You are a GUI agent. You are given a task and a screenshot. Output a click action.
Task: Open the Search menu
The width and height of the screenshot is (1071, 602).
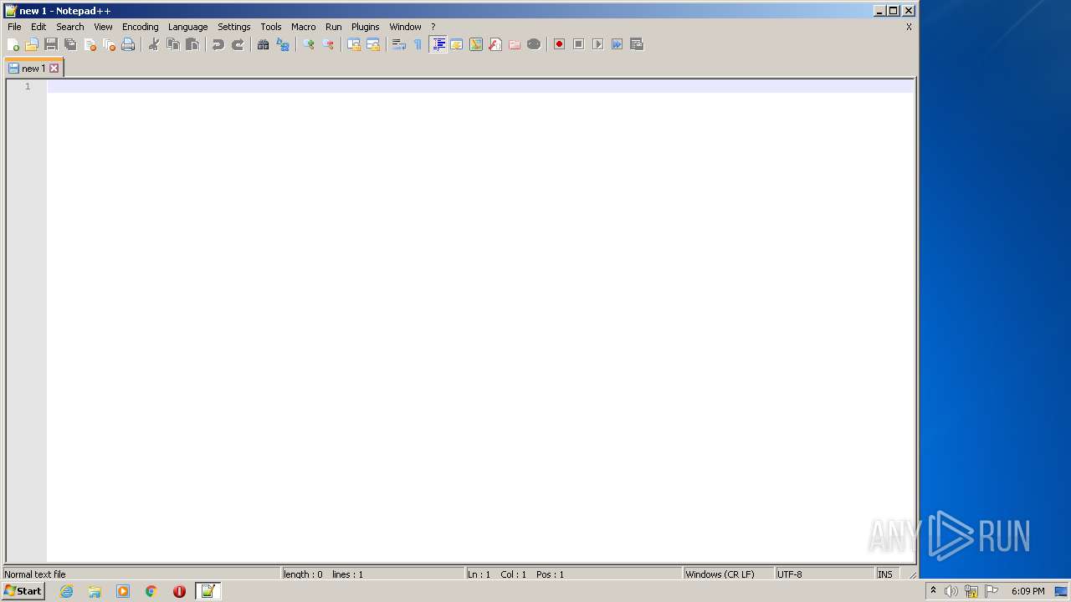pos(70,27)
